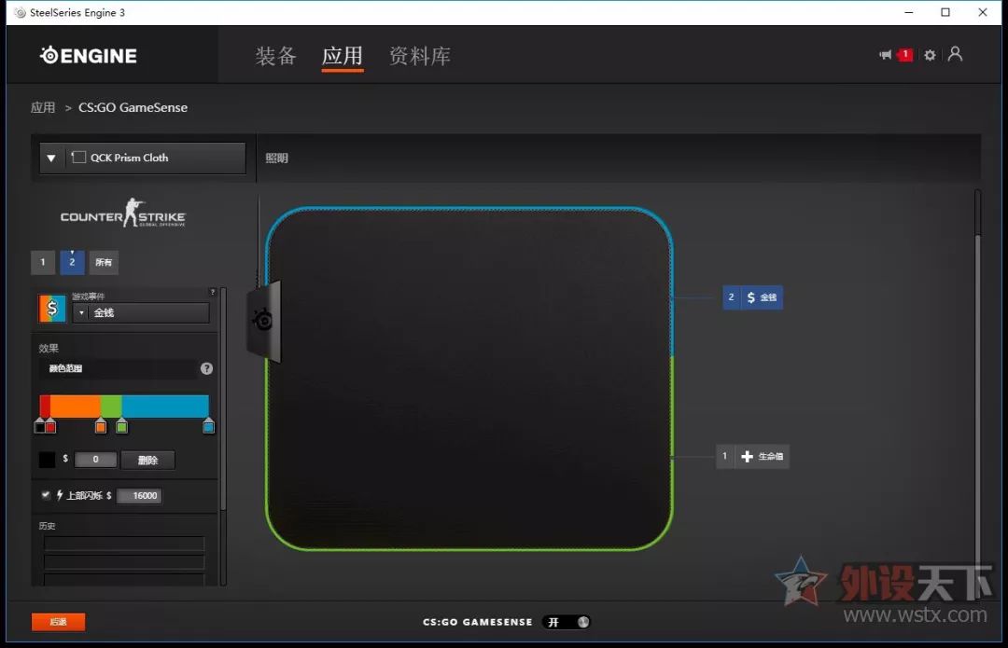Screen dimensions: 1008x648
Task: Open the announcements megaphone icon
Action: tap(885, 55)
